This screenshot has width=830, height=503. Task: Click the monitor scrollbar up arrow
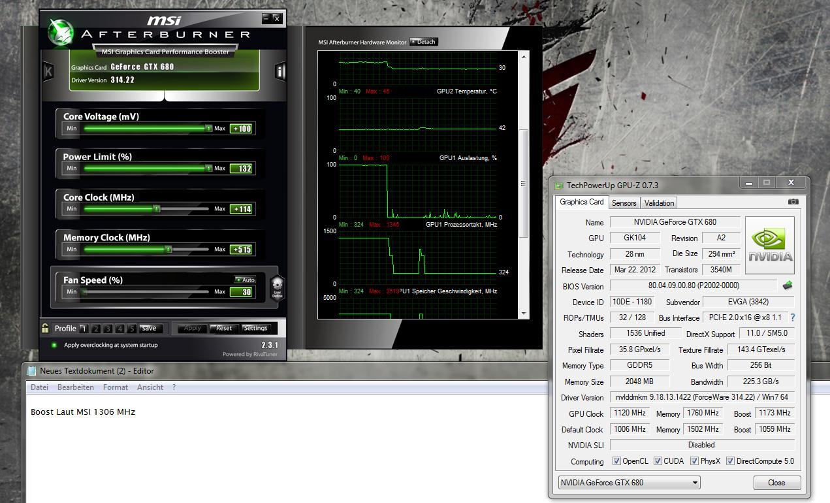(522, 56)
